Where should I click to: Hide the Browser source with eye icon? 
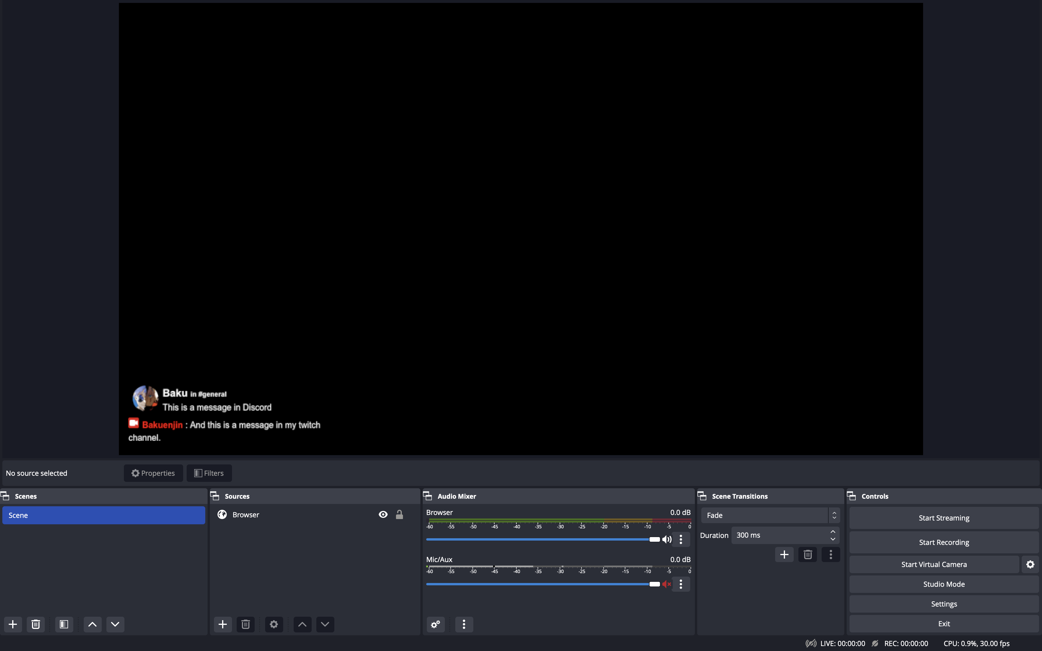[383, 514]
